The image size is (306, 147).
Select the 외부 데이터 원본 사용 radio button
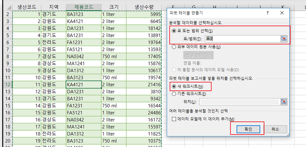[x=173, y=47]
